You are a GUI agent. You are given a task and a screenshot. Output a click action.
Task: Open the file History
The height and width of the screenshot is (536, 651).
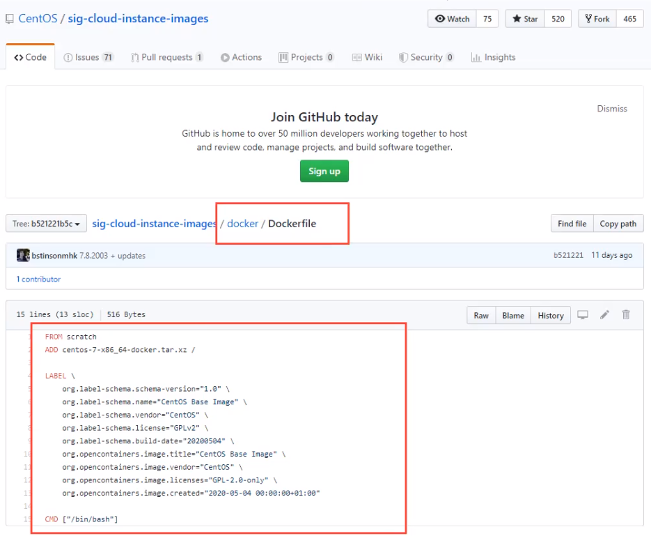(551, 315)
